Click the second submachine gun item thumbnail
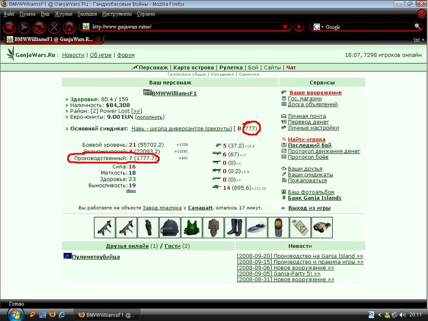This screenshot has width=428, height=321. click(127, 228)
